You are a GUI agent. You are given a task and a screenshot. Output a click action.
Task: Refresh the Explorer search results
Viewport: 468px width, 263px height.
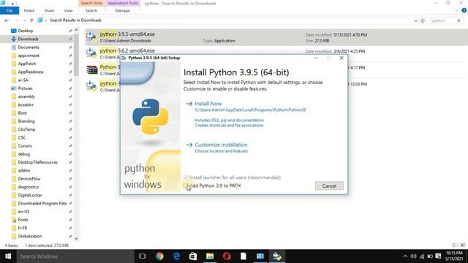423,20
